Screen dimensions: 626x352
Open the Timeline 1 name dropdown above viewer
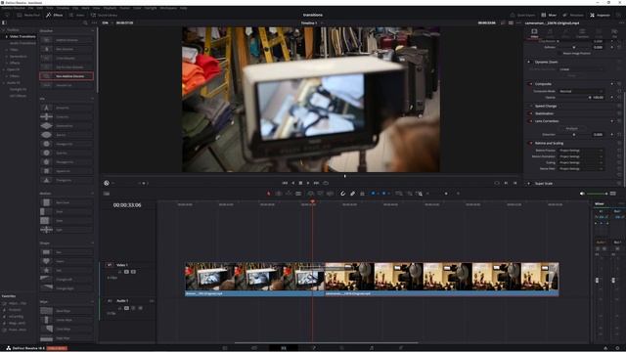coord(312,22)
